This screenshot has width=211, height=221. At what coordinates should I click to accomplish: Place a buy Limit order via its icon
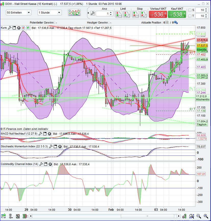118,14
